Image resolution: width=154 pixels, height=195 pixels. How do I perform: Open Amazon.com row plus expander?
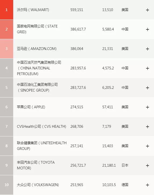[148, 49]
